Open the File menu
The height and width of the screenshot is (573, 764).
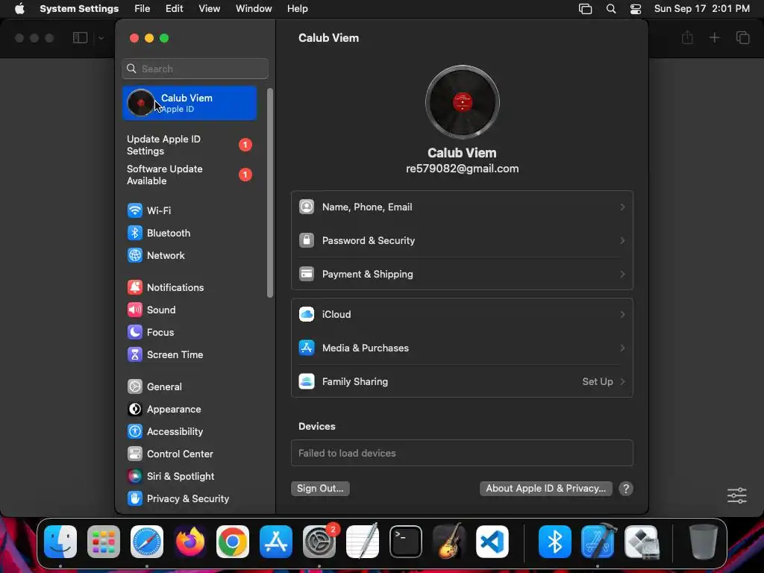(x=143, y=9)
